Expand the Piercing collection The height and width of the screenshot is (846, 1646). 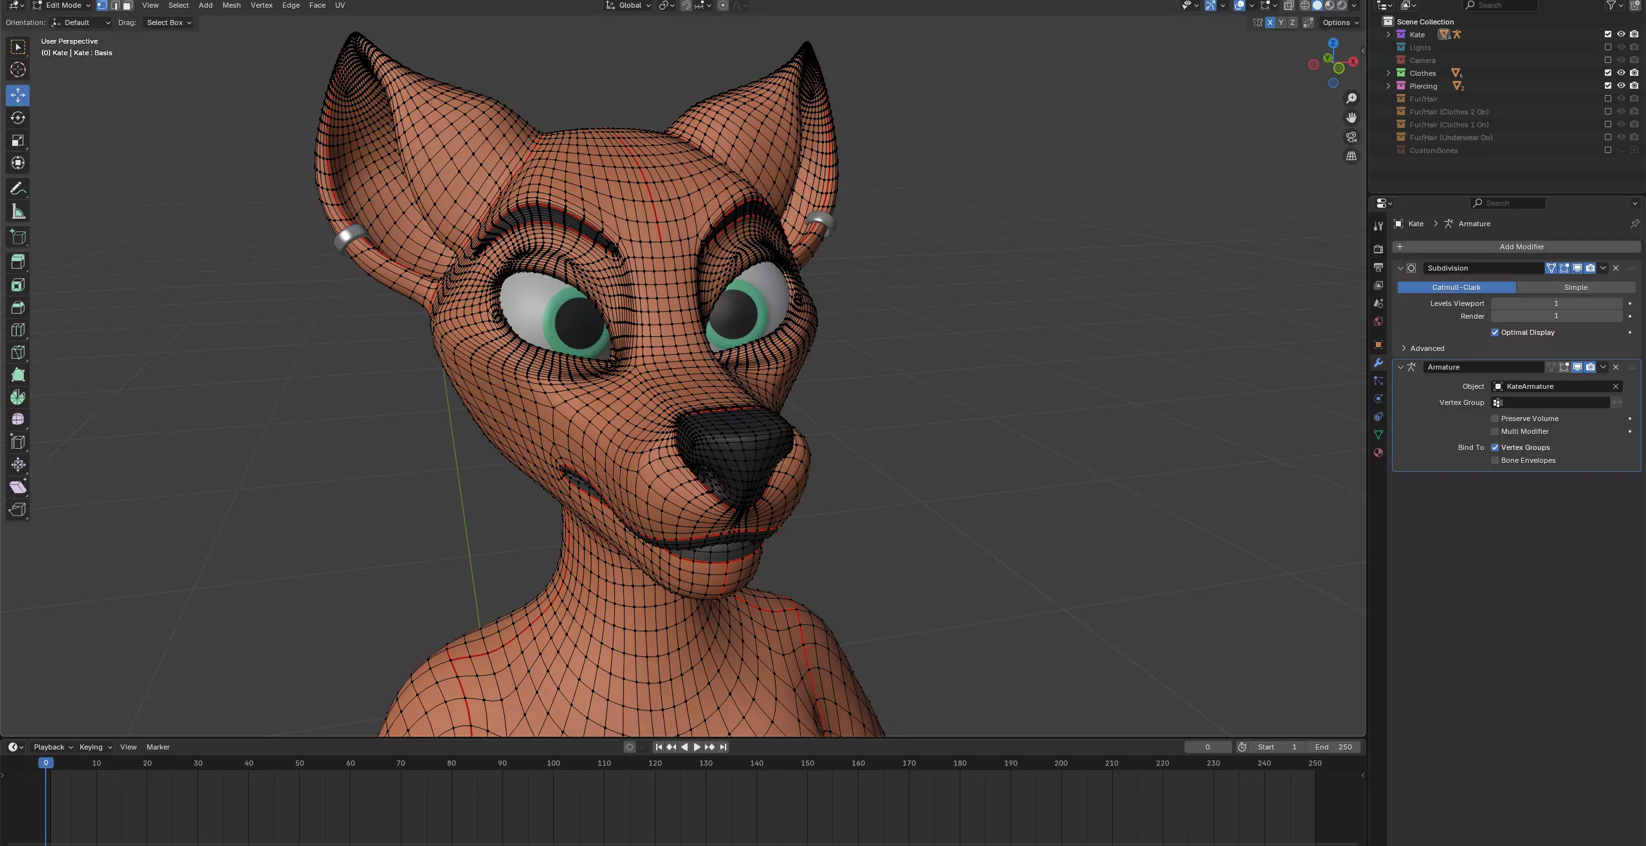tap(1388, 86)
